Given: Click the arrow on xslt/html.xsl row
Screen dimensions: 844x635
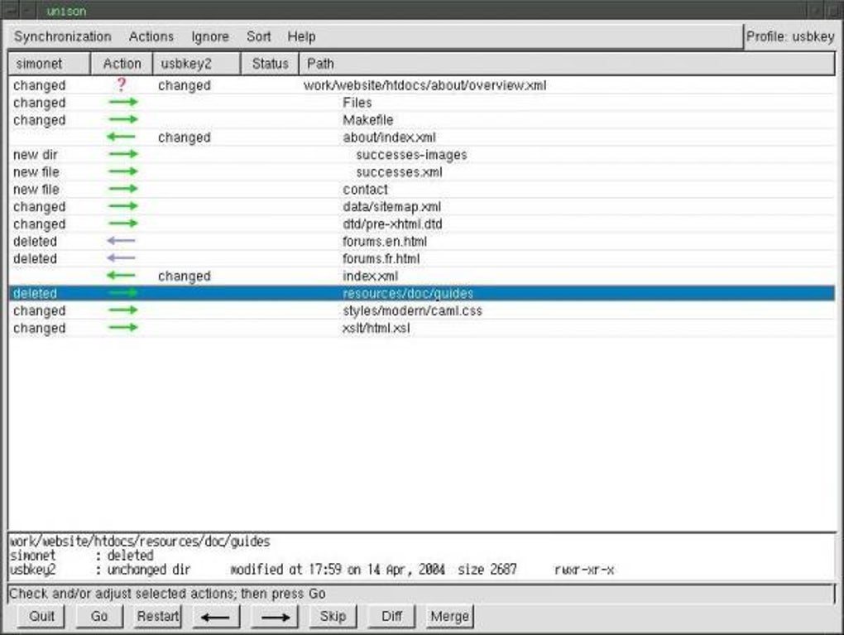Looking at the screenshot, I should pos(122,328).
